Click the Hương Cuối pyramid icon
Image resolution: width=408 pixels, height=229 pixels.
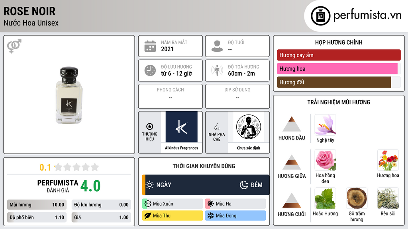[x=292, y=200]
